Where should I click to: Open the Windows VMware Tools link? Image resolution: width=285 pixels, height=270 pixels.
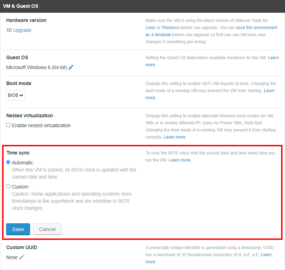[x=170, y=28]
